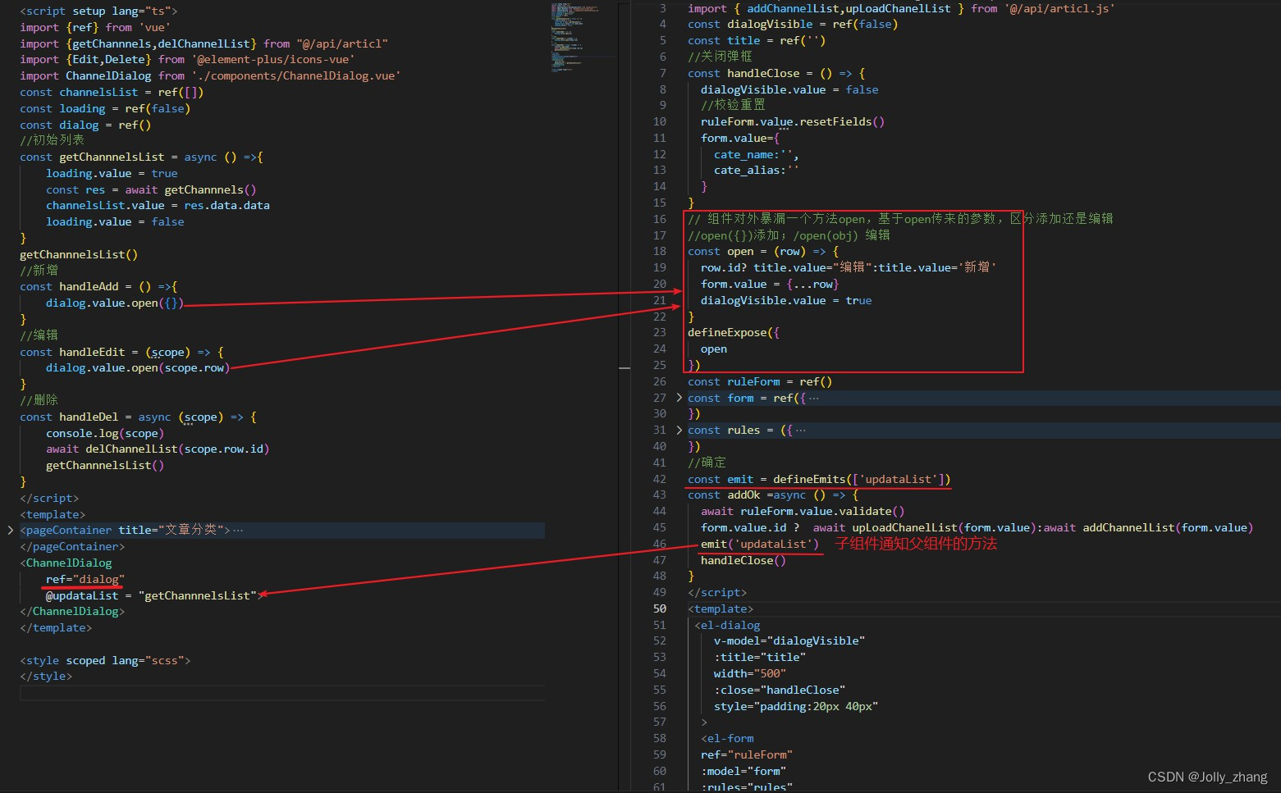
Task: Click 'const addOk =async' declaration
Action: coord(773,495)
